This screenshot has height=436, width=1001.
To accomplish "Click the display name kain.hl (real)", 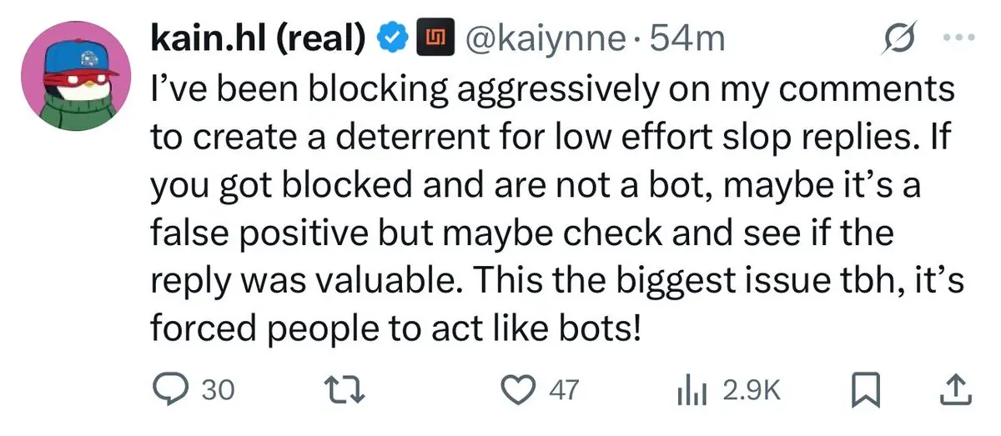I will pyautogui.click(x=261, y=38).
